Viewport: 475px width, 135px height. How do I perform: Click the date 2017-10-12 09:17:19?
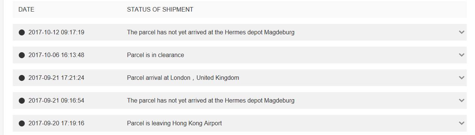(56, 32)
